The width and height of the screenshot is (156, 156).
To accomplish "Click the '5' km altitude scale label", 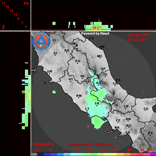I will click(x=26, y=27).
